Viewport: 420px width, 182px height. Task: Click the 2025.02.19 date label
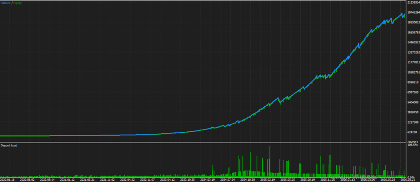point(268,180)
